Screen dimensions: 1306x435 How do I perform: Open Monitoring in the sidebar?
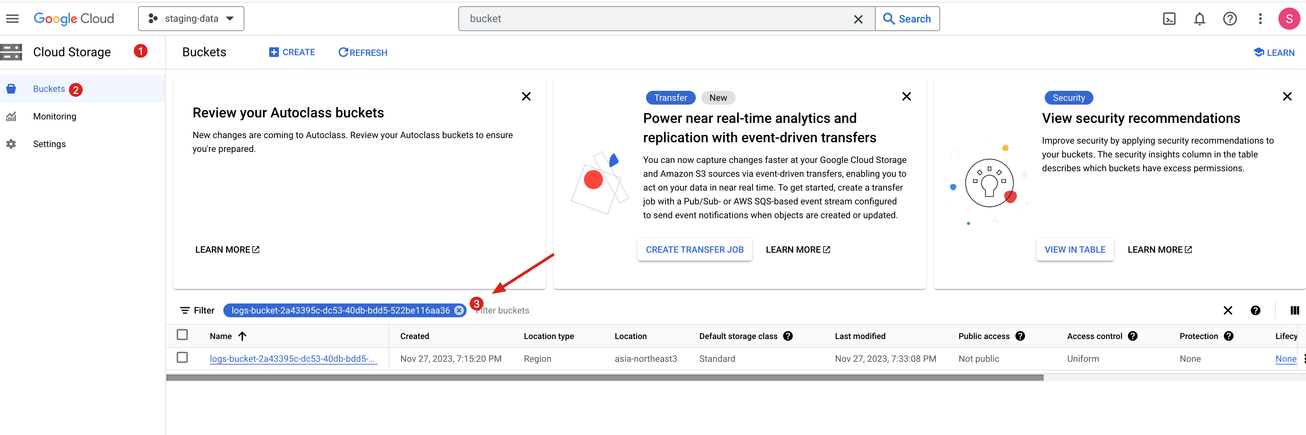55,116
